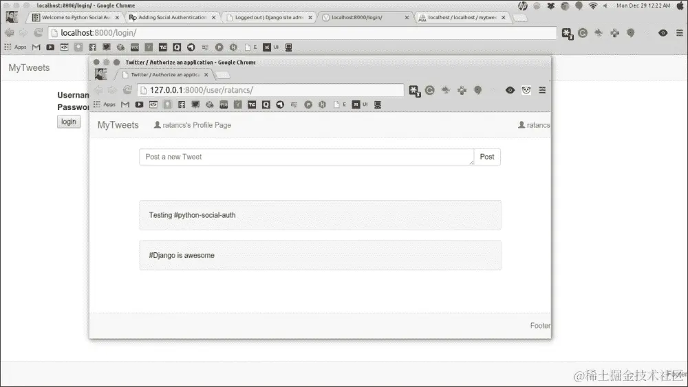Click the Grammarly-style G extension in the popup window
This screenshot has width=688, height=387.
[429, 90]
